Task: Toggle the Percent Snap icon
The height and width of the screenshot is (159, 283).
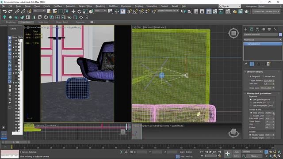Action: 141,11
